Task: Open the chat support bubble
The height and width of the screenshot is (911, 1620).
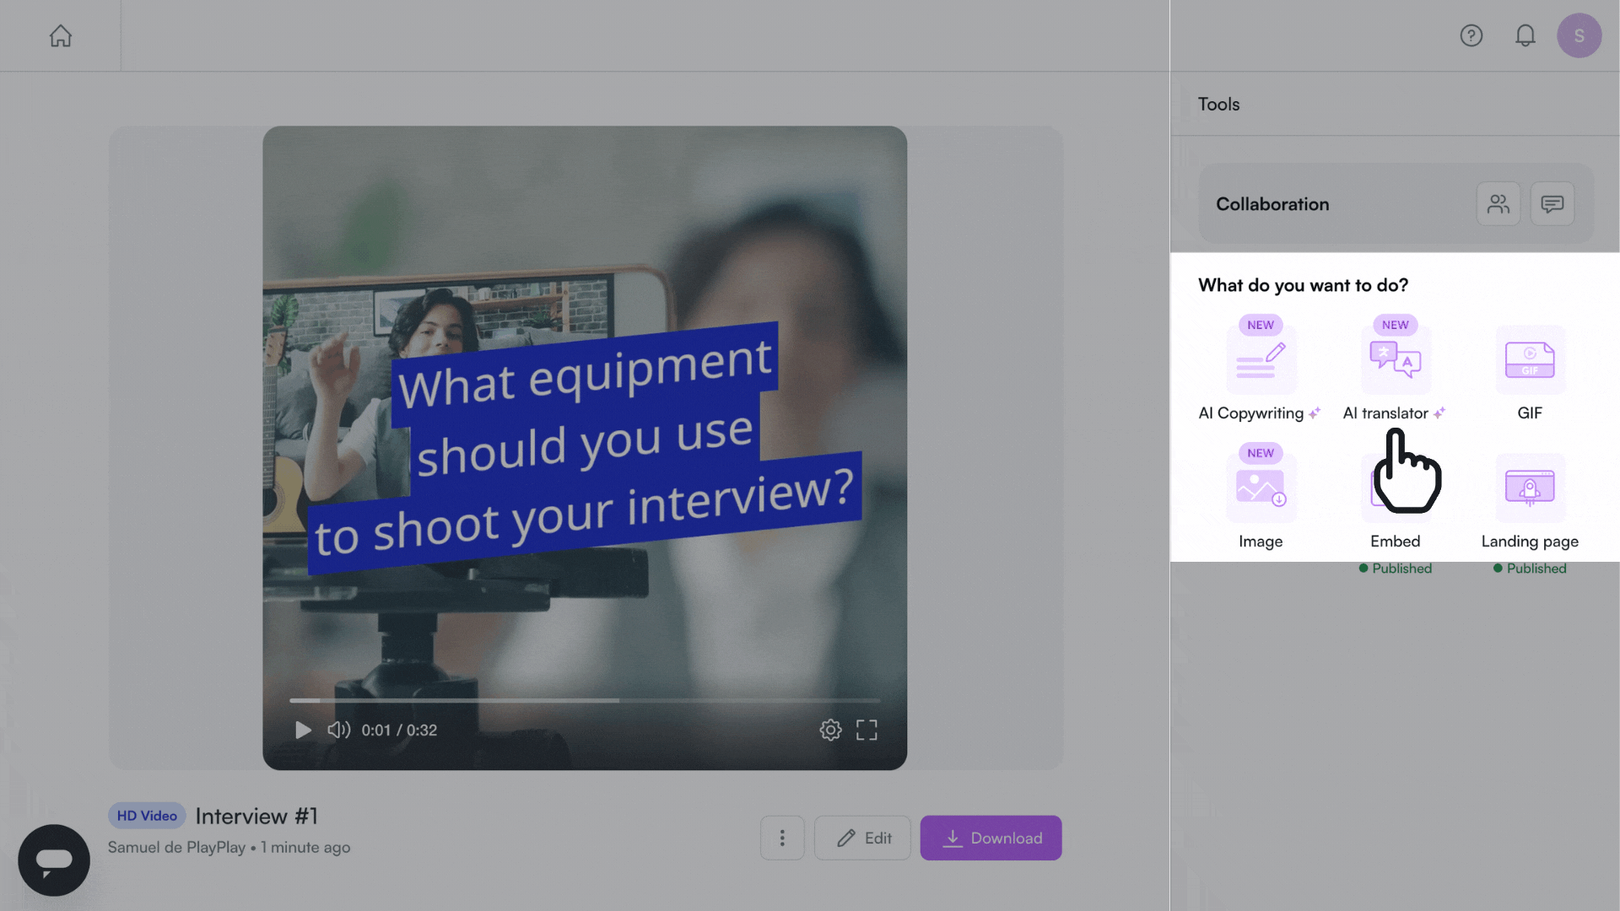Action: point(54,860)
